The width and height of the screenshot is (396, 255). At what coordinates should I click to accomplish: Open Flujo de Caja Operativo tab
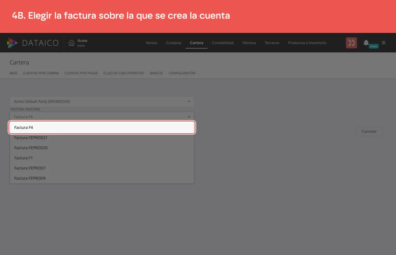coord(124,73)
